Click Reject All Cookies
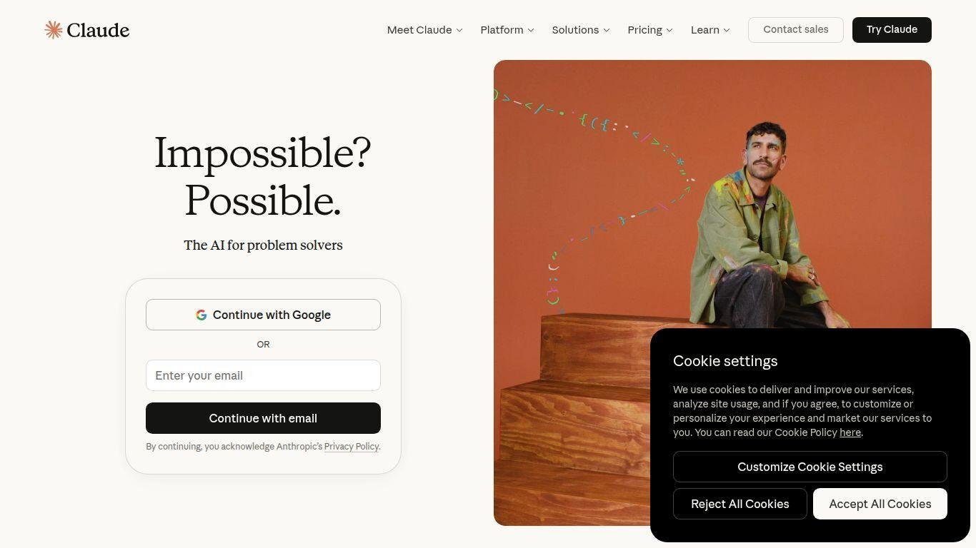Screen dimensions: 976x548 (x=740, y=504)
